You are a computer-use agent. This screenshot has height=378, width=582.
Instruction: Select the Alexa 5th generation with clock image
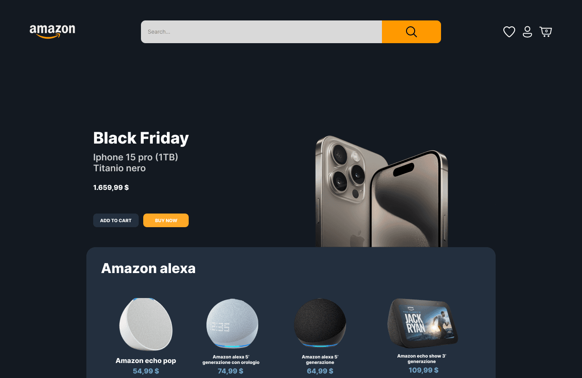tap(232, 323)
